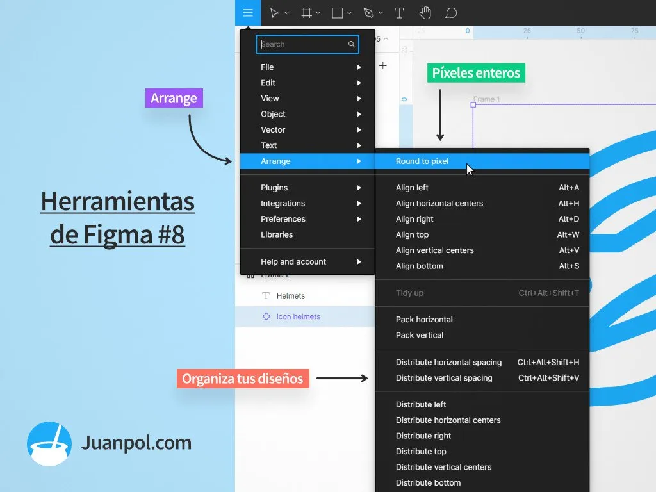The image size is (656, 492).
Task: Click the Frame 1 label on canvas
Action: (x=487, y=99)
